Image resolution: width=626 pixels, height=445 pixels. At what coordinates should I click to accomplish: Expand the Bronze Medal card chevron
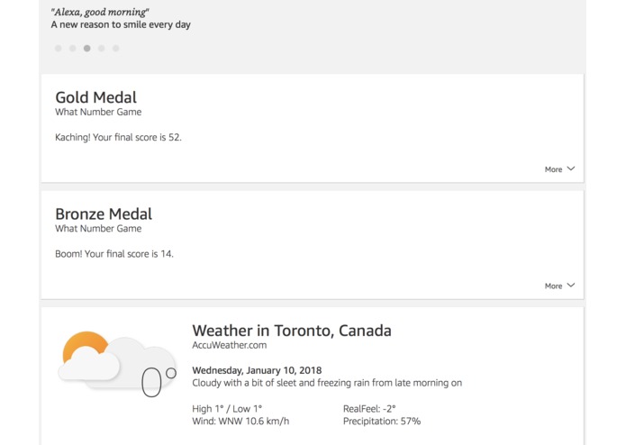coord(571,286)
